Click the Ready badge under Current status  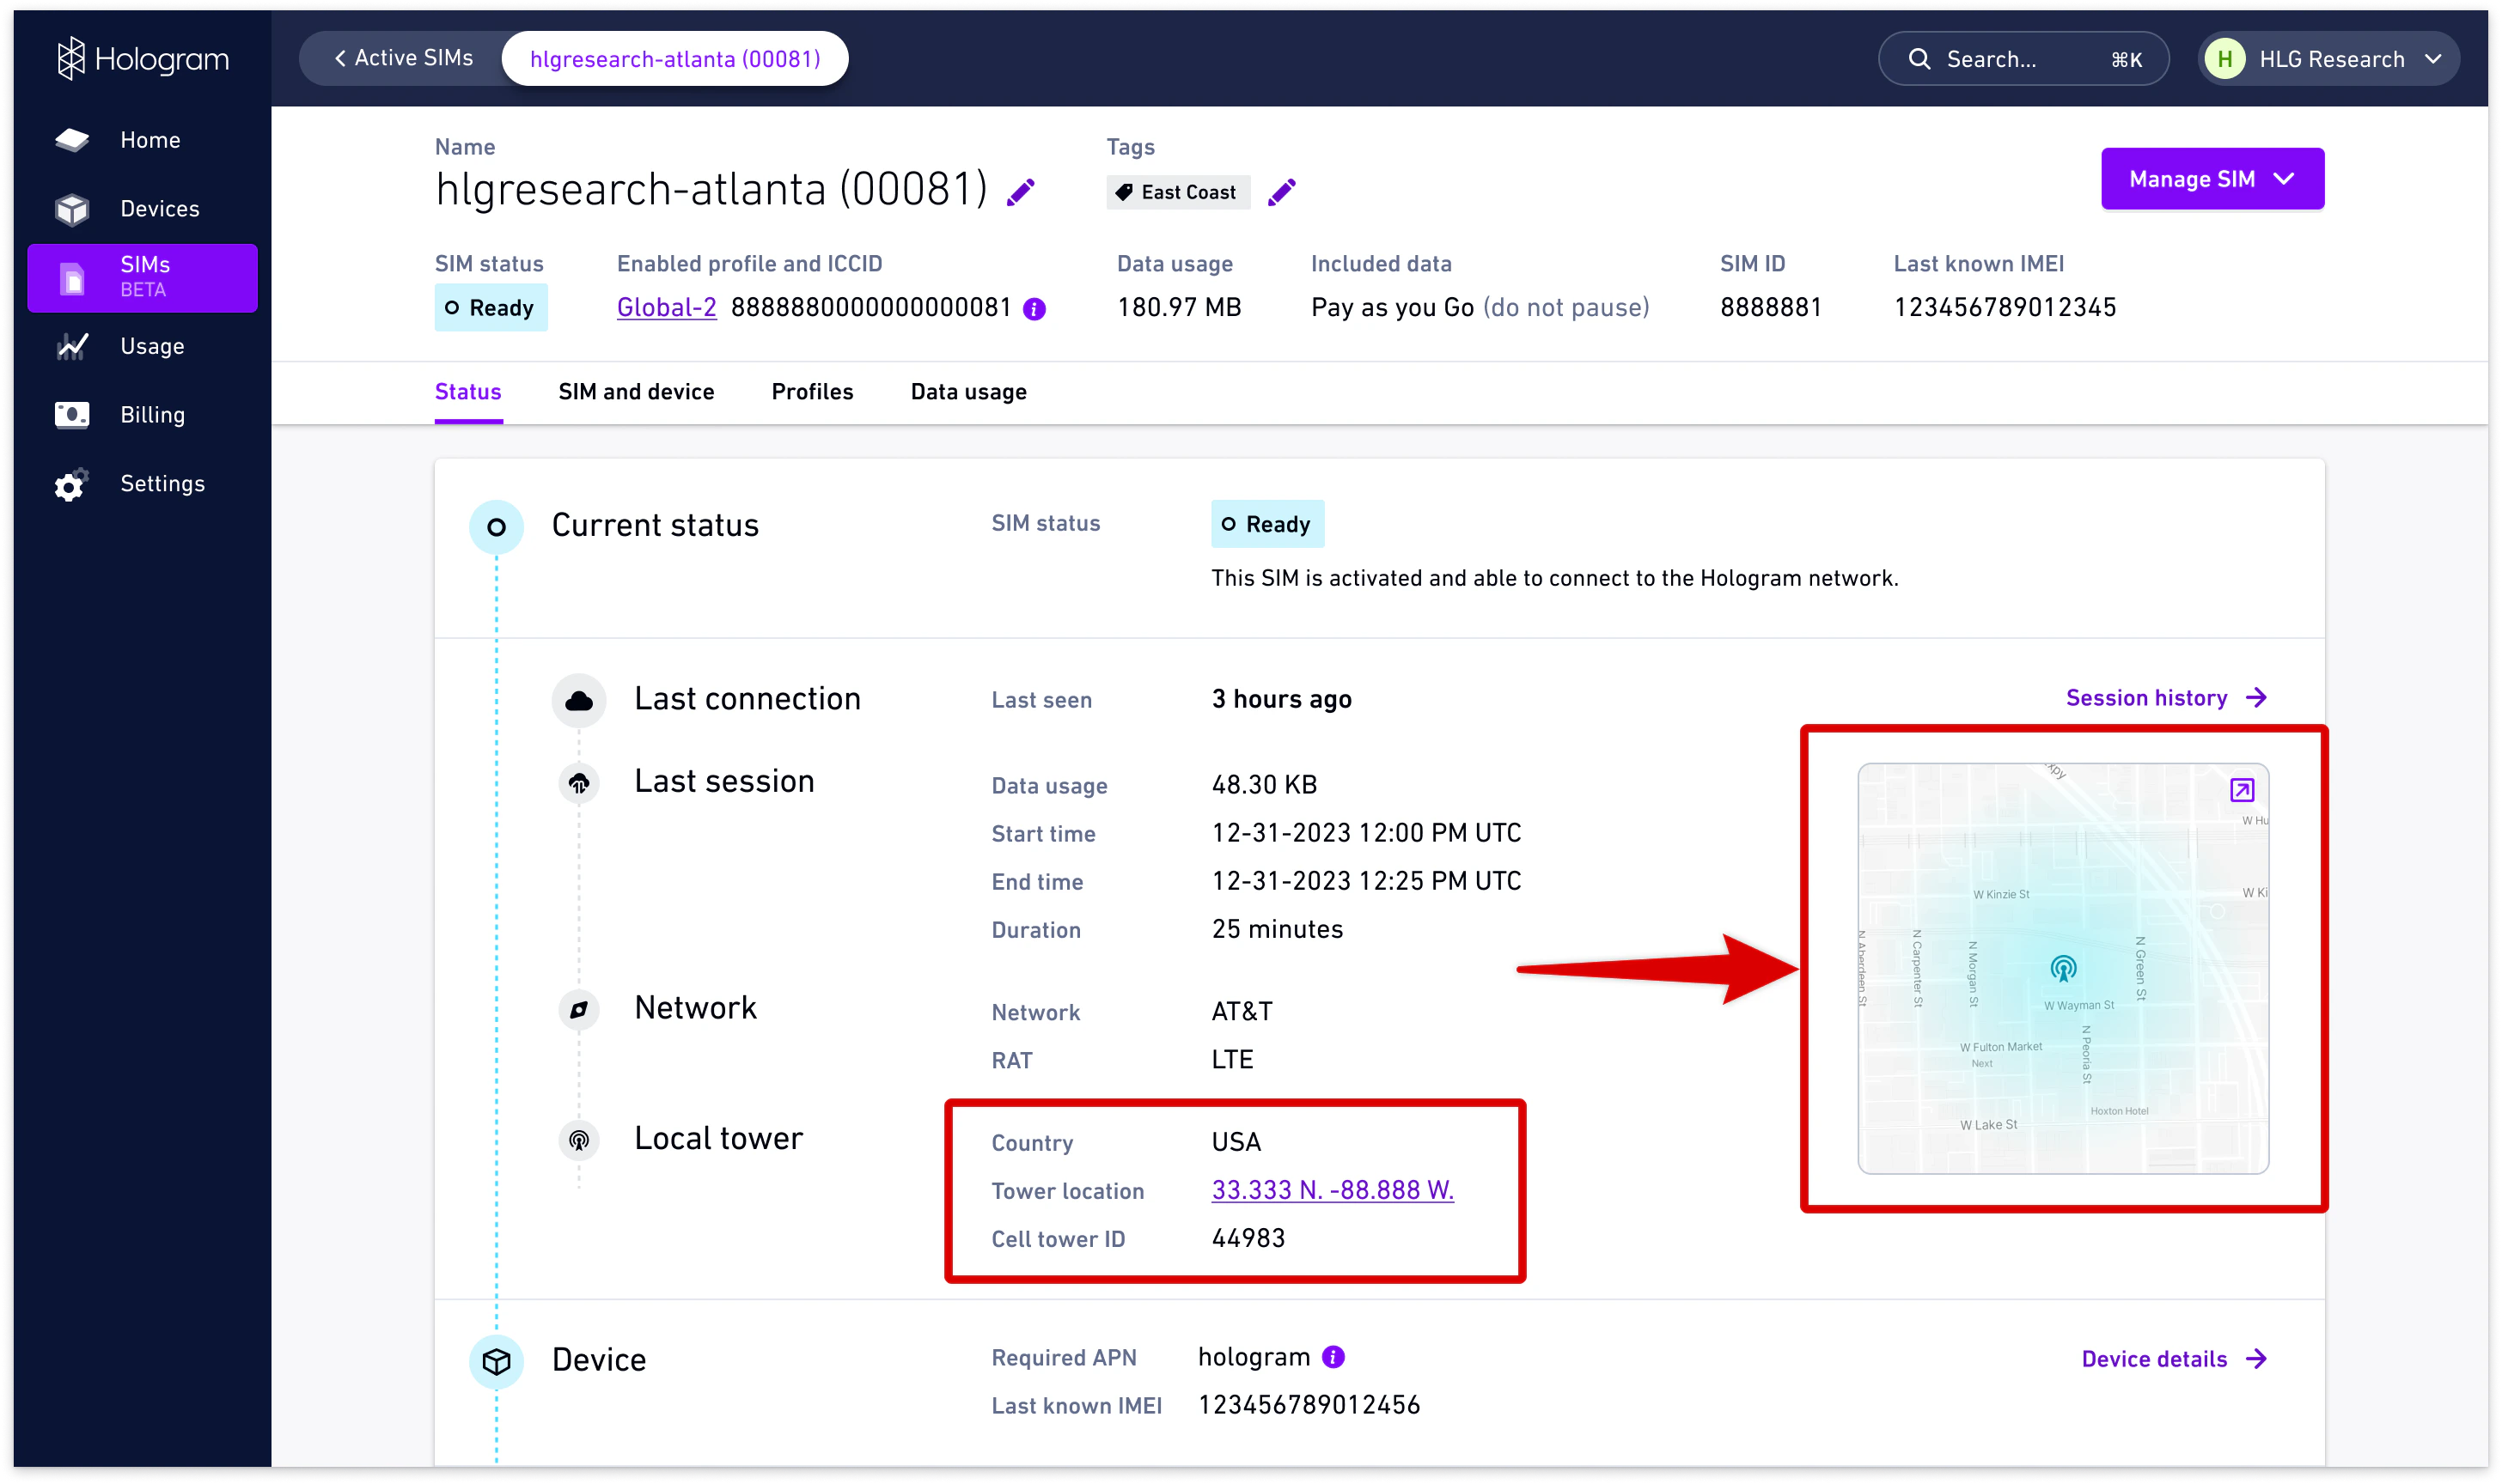(1267, 524)
